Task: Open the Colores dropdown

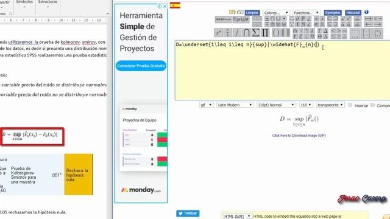Action: [x=276, y=13]
